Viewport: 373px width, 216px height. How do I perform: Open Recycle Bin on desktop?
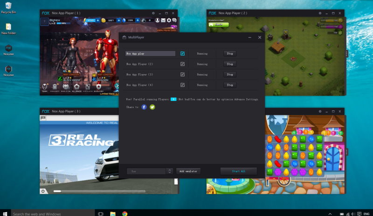[x=8, y=7]
